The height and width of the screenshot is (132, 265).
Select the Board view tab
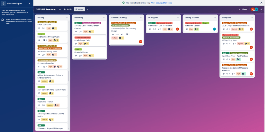[79, 9]
